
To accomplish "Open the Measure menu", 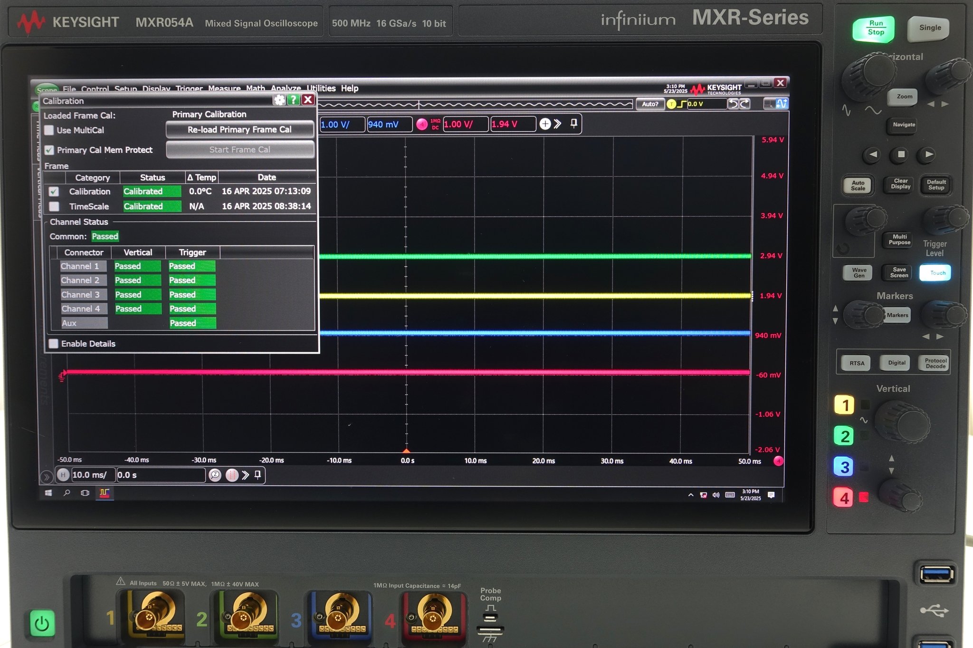I will (x=224, y=89).
